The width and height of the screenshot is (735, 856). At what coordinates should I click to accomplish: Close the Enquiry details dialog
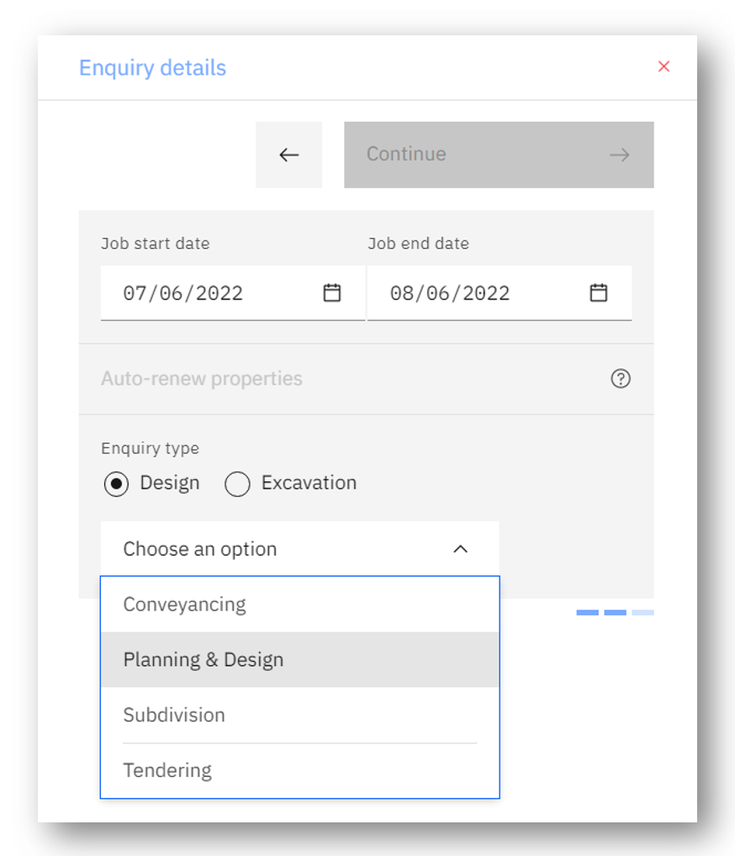(664, 66)
